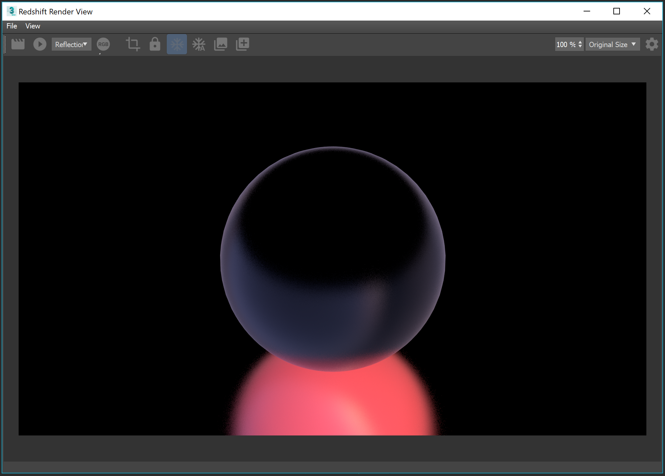Toggle the RGB channel display button
Screen dimensions: 665x476
coord(103,44)
